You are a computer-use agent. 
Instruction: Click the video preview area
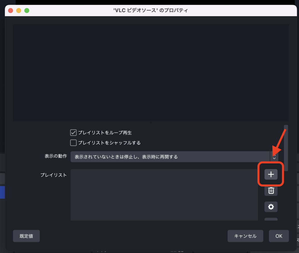(x=151, y=73)
